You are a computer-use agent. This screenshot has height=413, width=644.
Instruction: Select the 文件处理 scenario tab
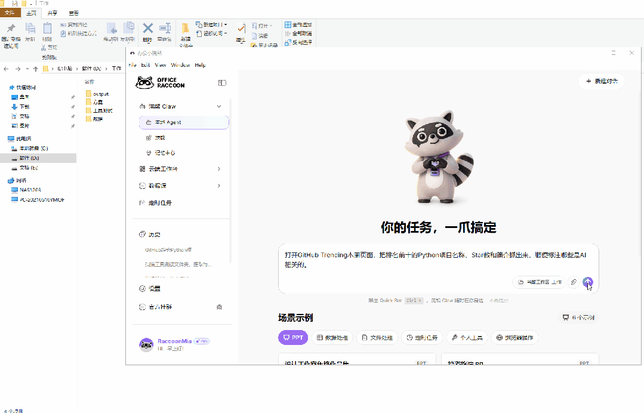pos(377,337)
